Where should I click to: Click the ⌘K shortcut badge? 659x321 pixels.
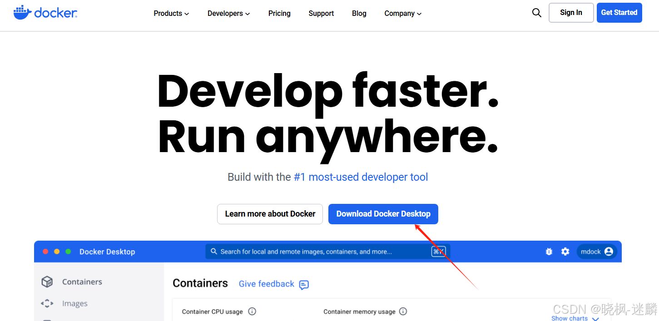point(438,252)
